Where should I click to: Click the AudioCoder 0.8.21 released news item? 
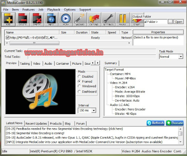point(92,138)
